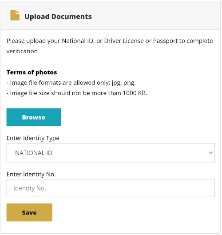
Task: Click the Browse button to choose file
Action: 34,117
